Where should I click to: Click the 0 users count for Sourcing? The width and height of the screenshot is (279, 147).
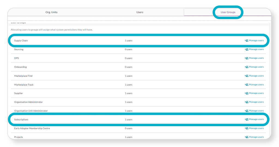coord(129,49)
